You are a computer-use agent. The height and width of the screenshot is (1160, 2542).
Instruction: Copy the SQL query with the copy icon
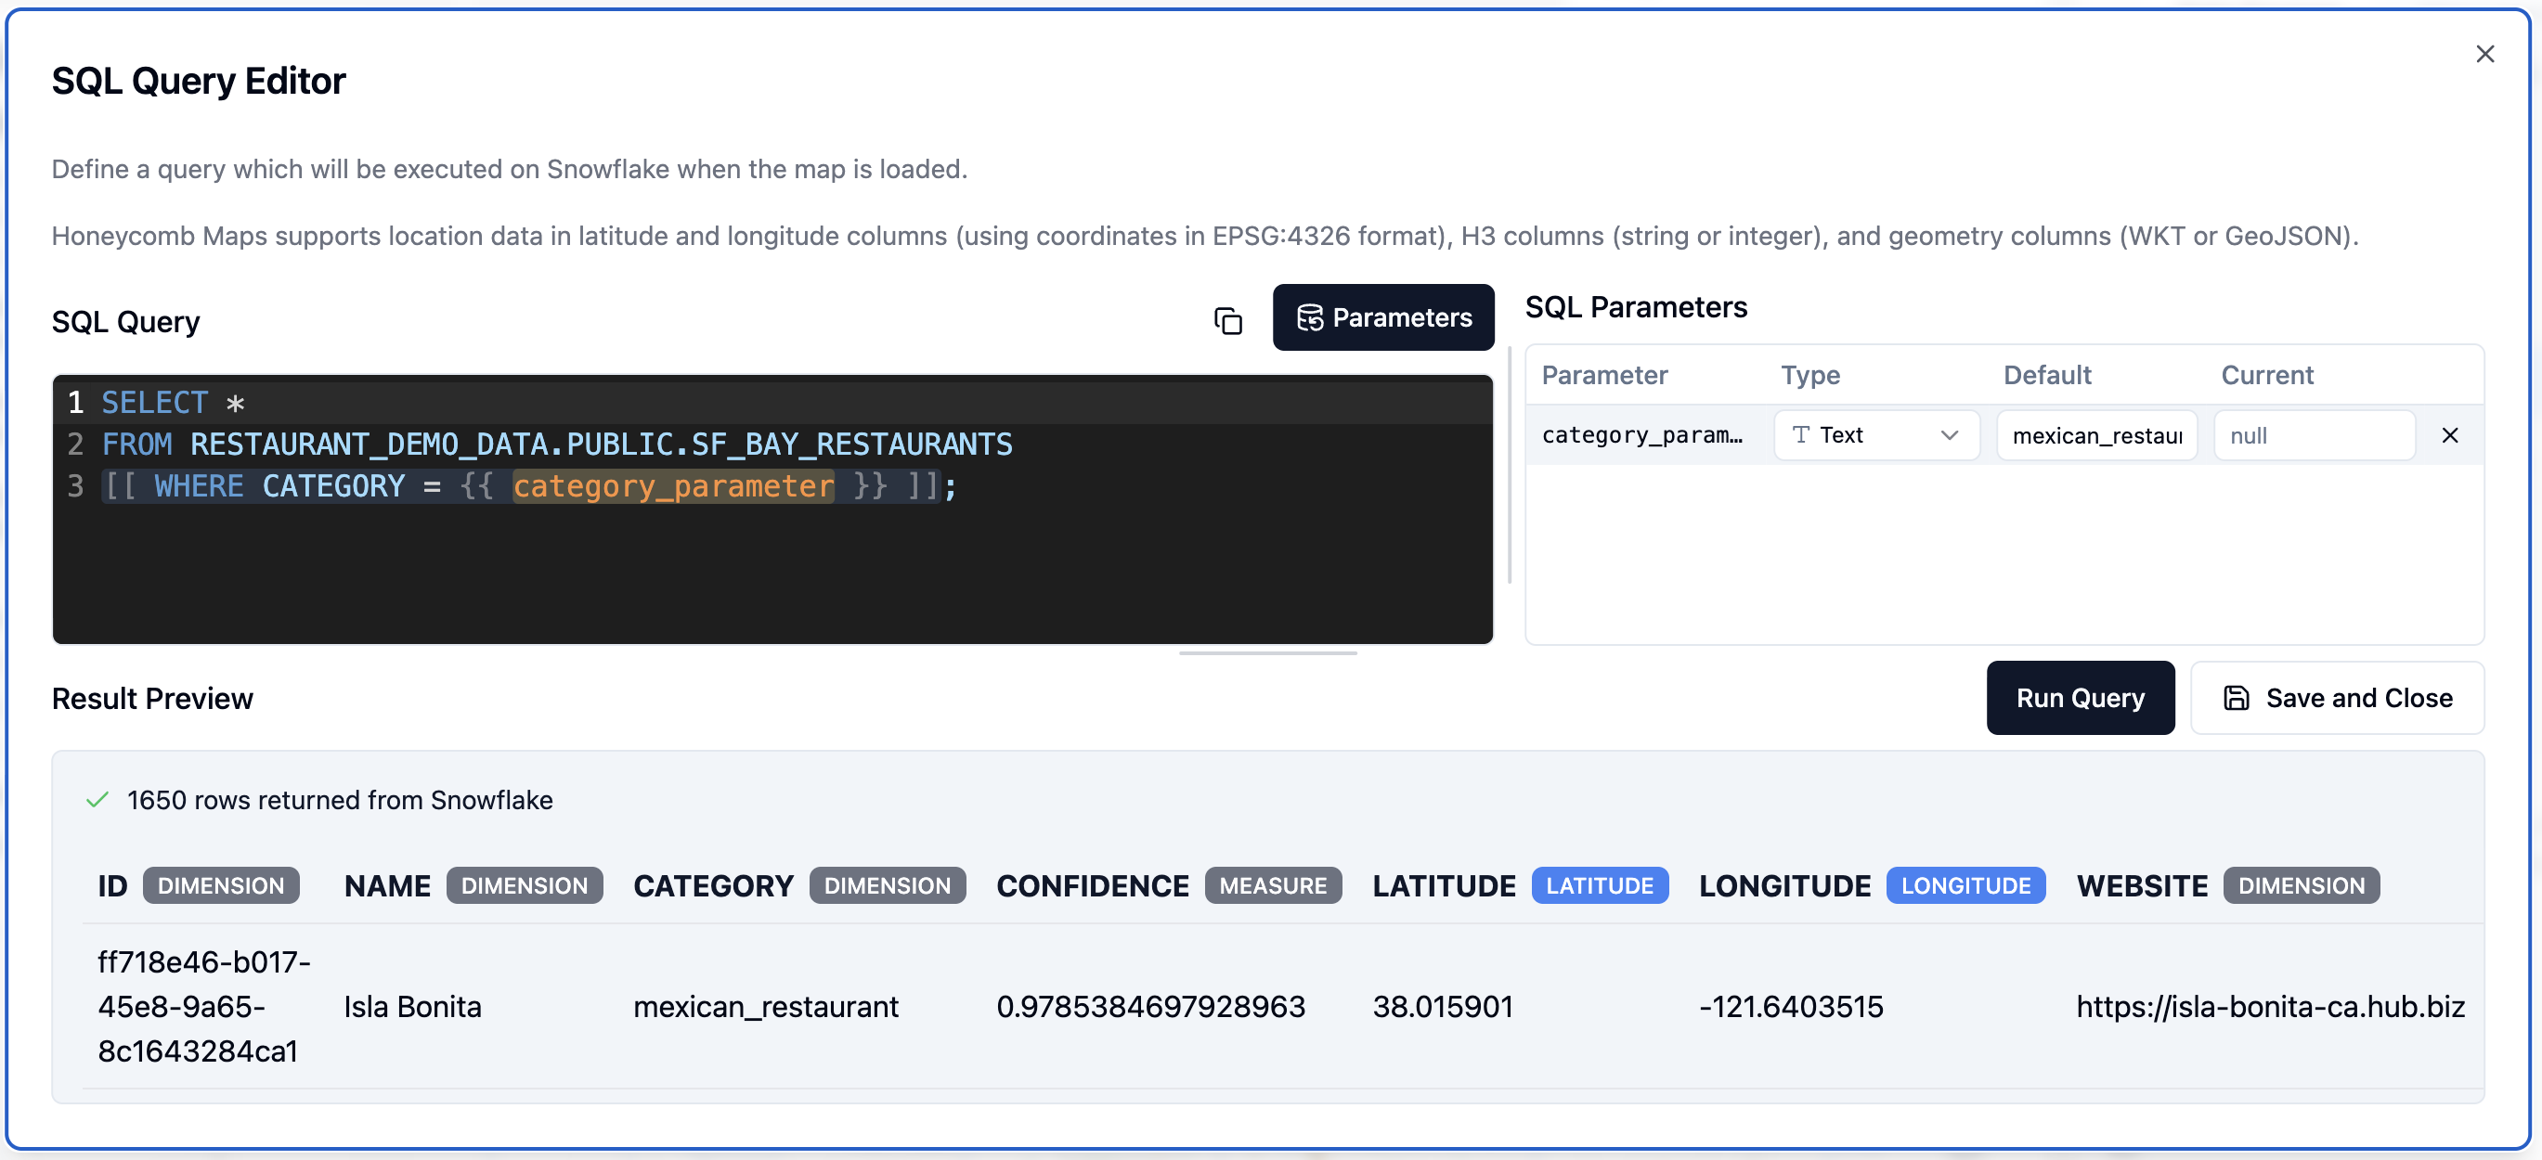(x=1227, y=320)
